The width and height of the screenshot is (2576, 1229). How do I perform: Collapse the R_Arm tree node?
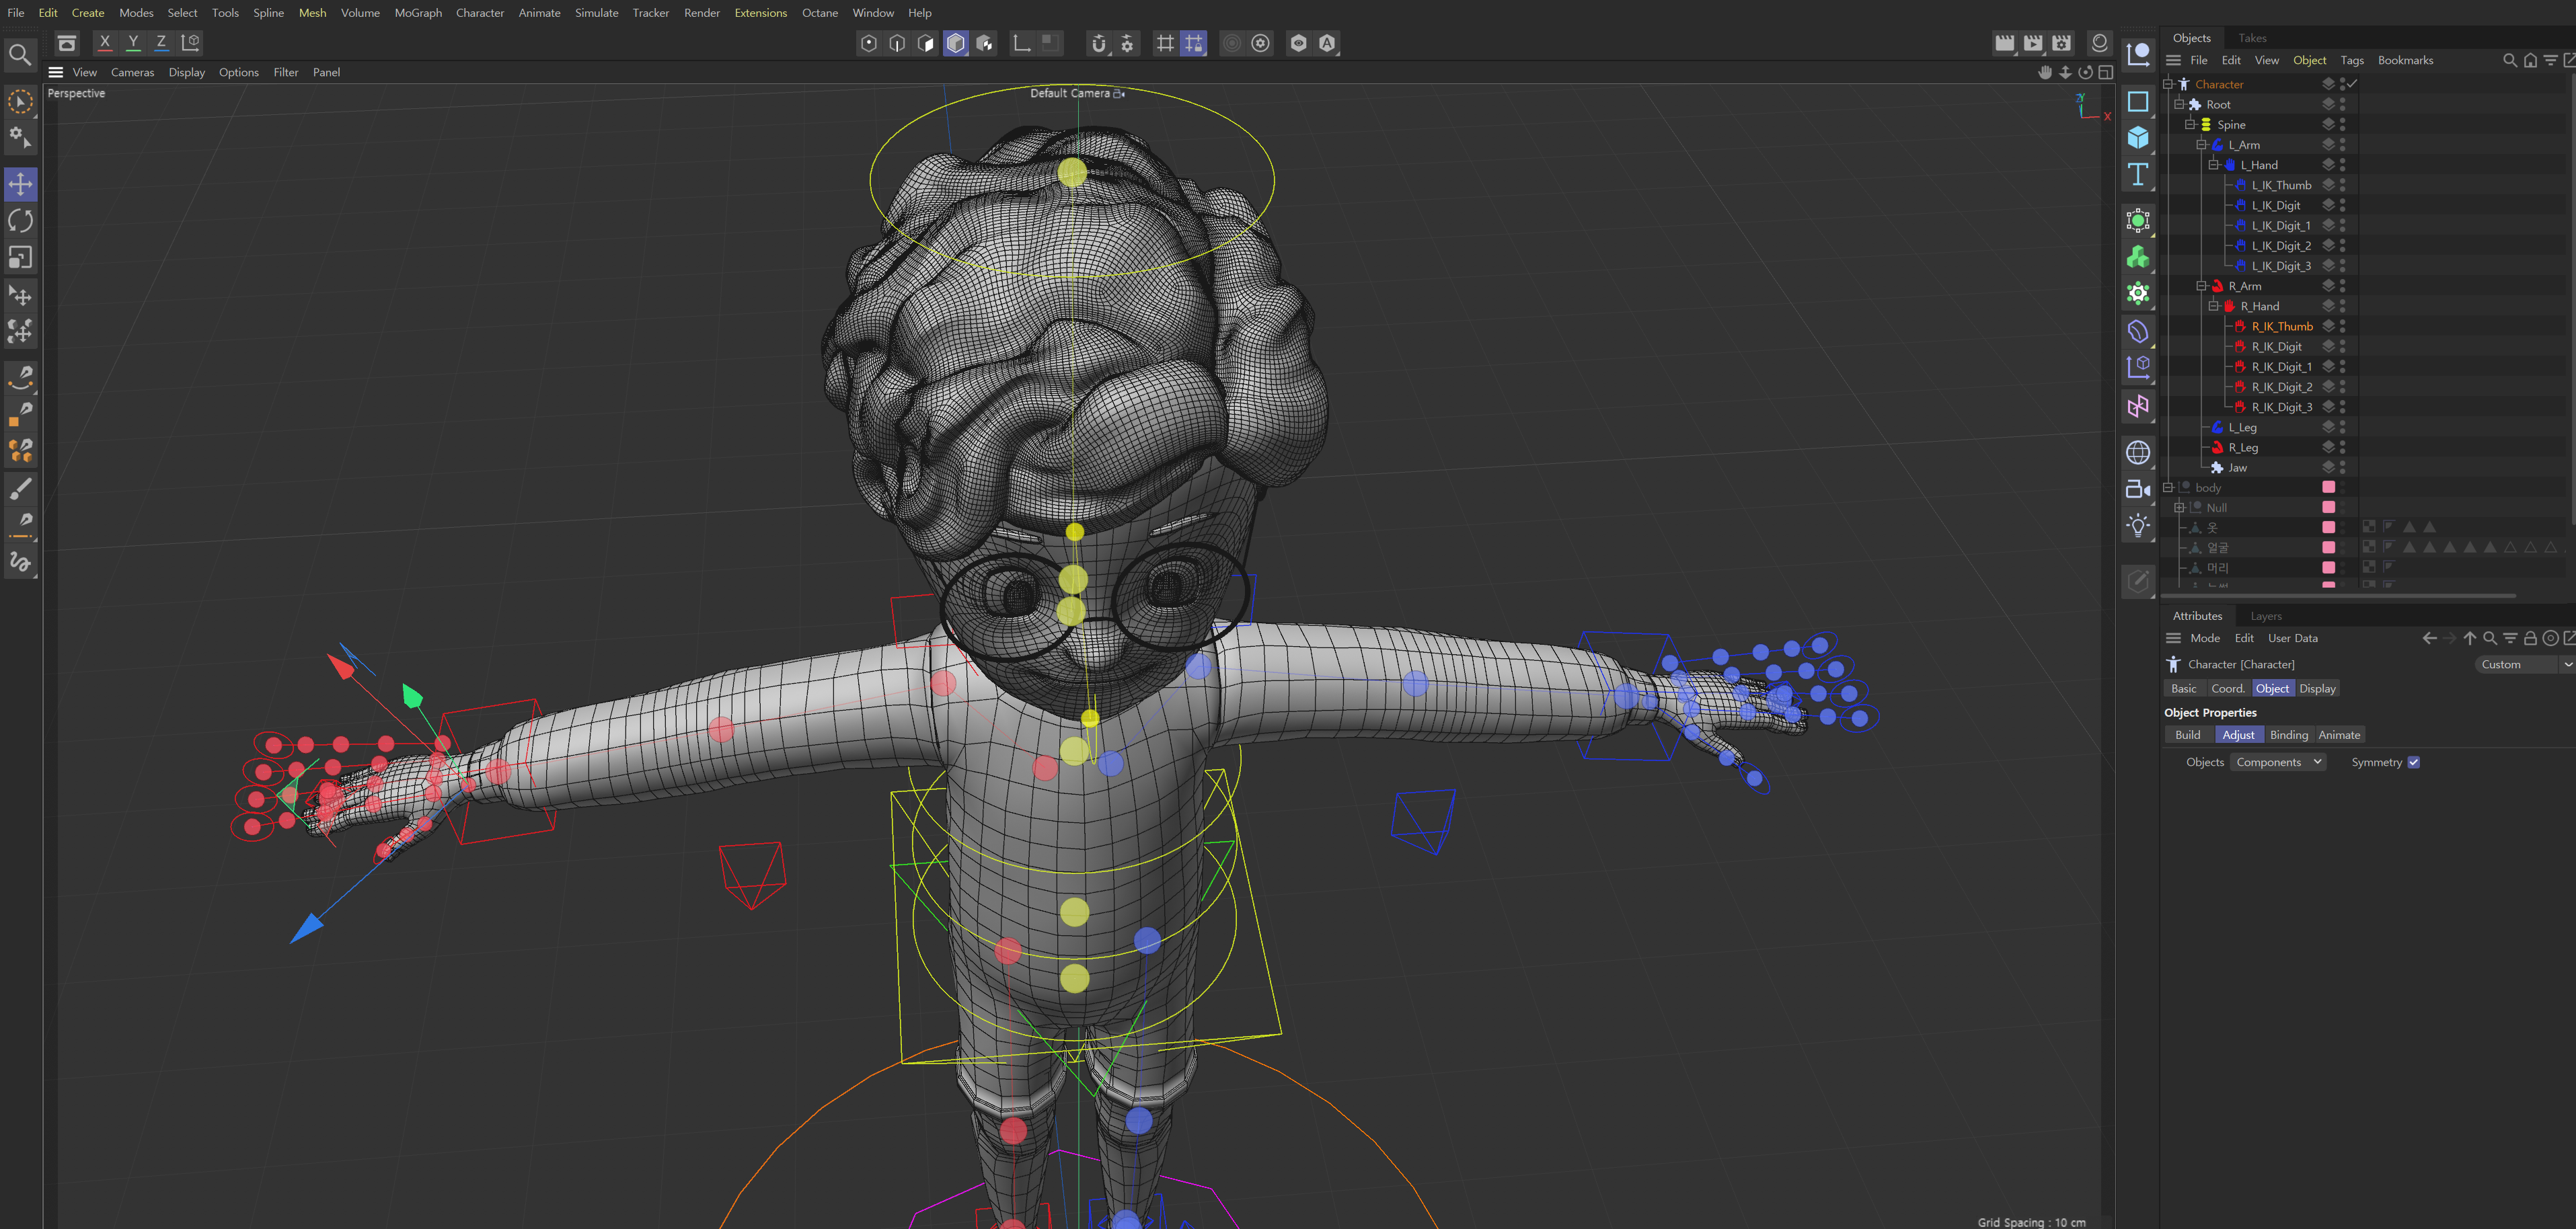[x=2202, y=286]
